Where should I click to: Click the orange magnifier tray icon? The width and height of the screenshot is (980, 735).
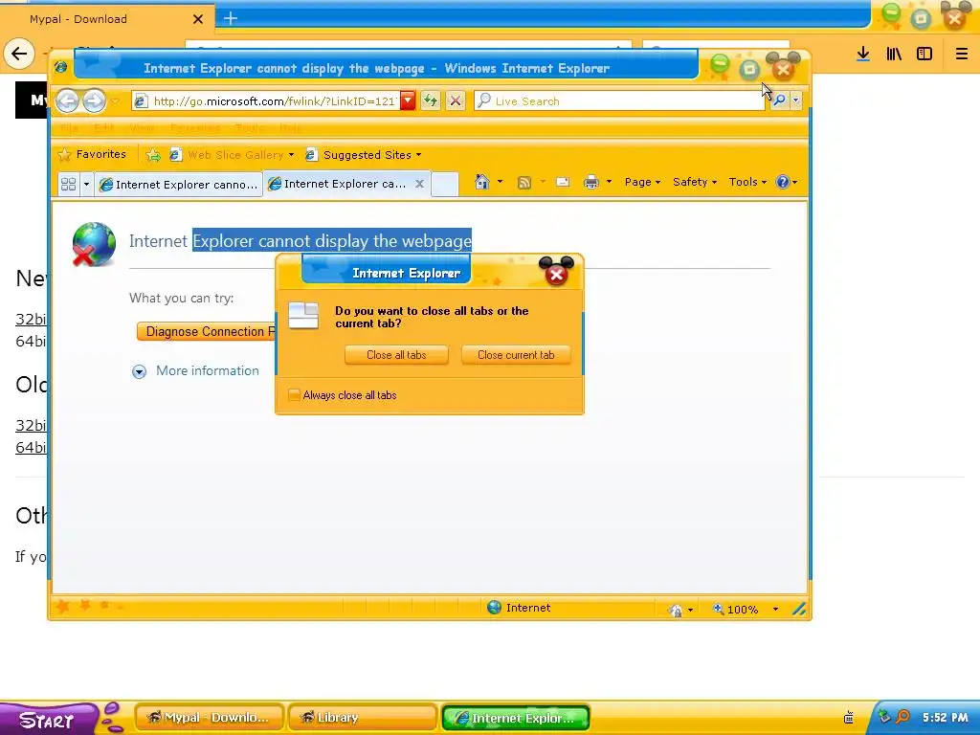click(902, 717)
